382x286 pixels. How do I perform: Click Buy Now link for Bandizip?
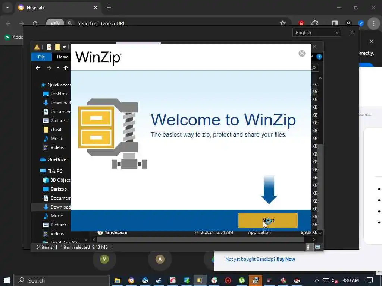(286, 259)
